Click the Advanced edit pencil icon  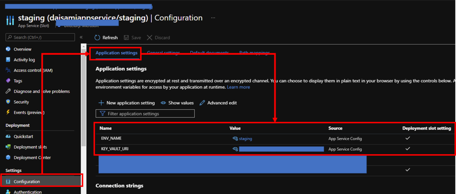pos(202,103)
